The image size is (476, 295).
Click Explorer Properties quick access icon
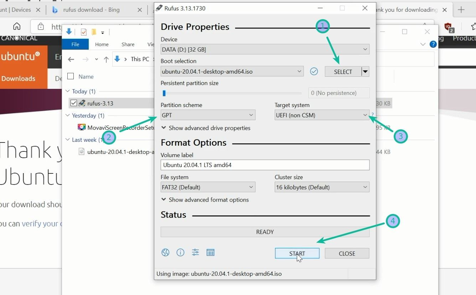84,32
